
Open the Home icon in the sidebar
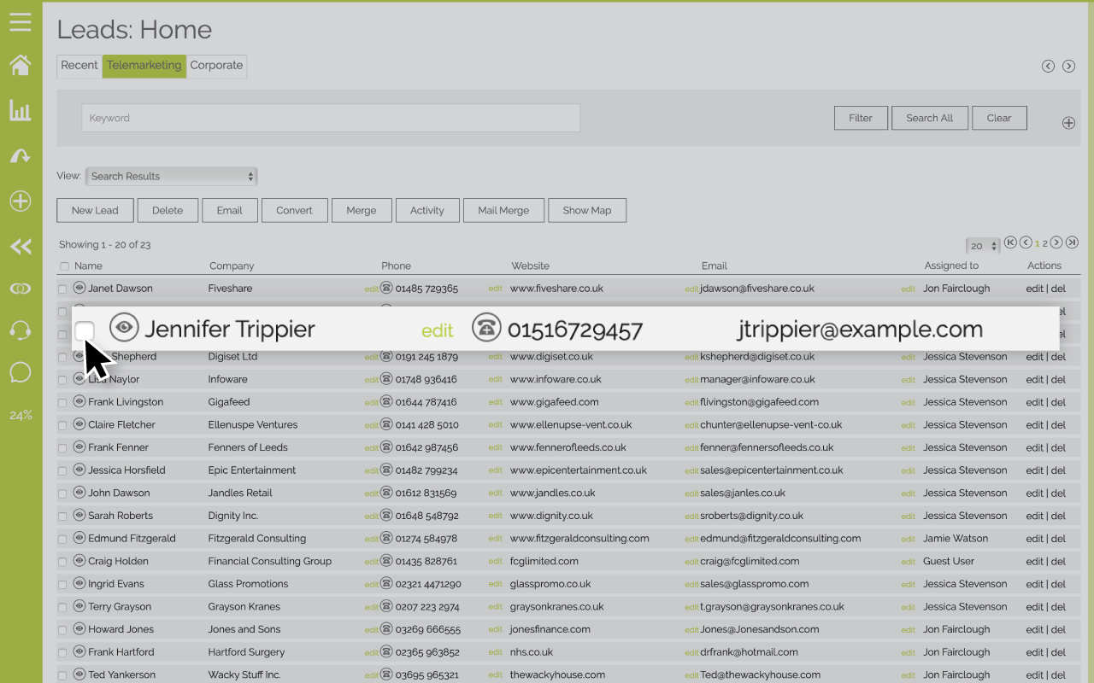20,64
